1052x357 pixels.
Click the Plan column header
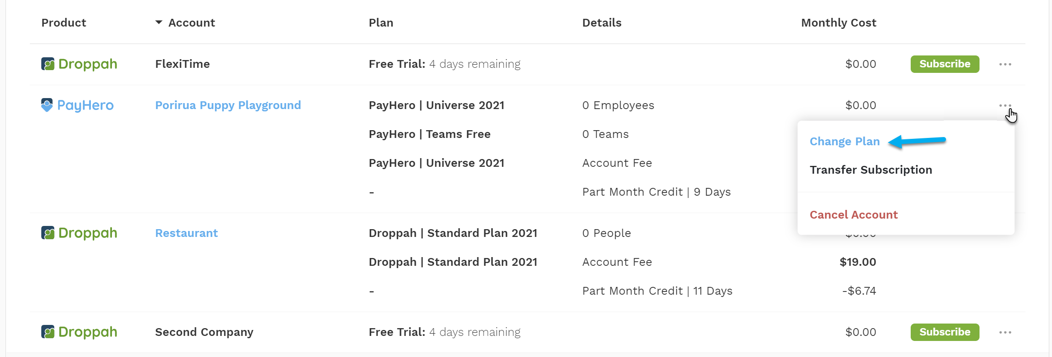point(381,23)
